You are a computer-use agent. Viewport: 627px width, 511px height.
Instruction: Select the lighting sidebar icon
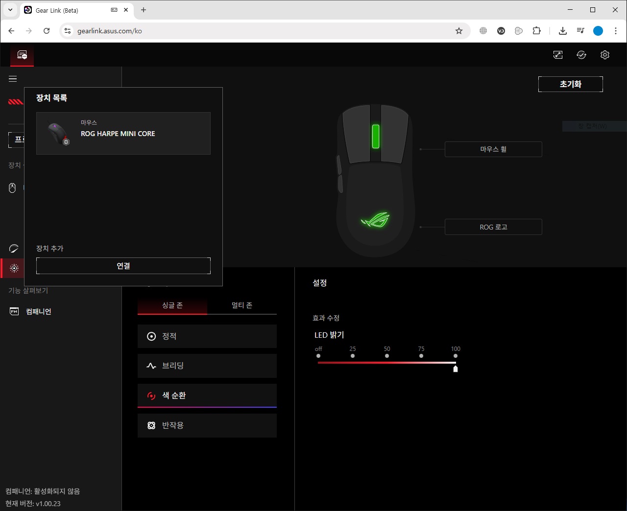click(x=14, y=268)
